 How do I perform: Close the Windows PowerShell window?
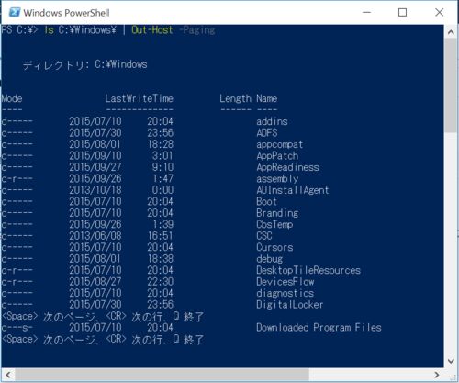[439, 13]
